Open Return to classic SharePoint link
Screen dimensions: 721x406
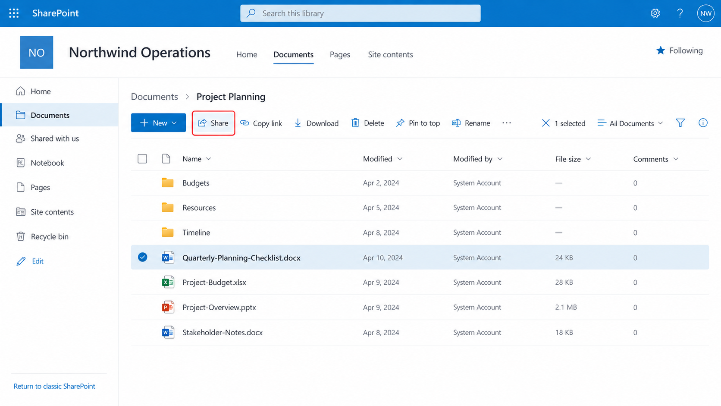(54, 386)
